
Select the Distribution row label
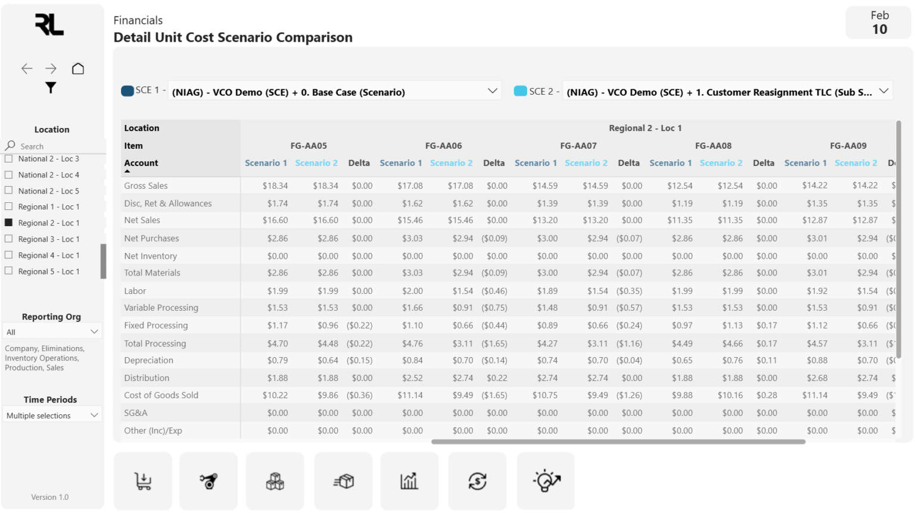pyautogui.click(x=147, y=378)
